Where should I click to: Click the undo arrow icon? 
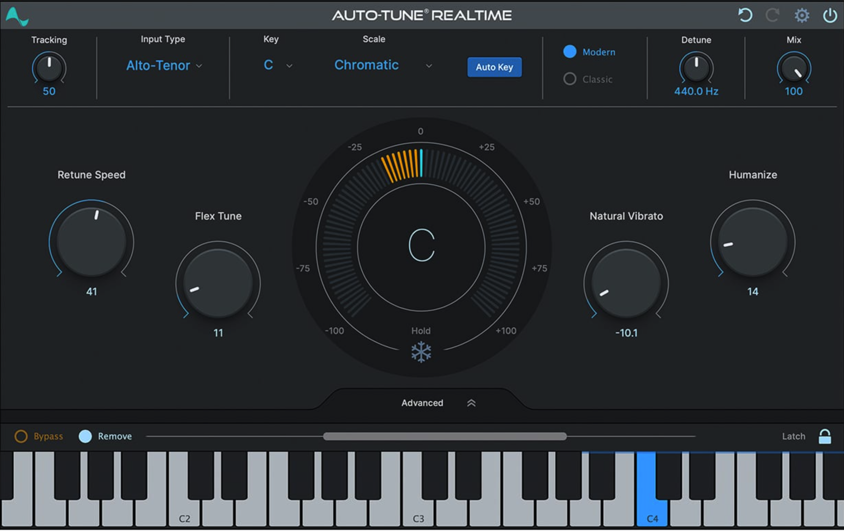(745, 16)
